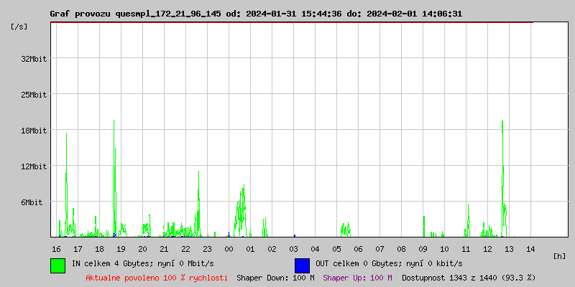
Task: Click the 25Mbit y-axis label
Action: coord(34,95)
